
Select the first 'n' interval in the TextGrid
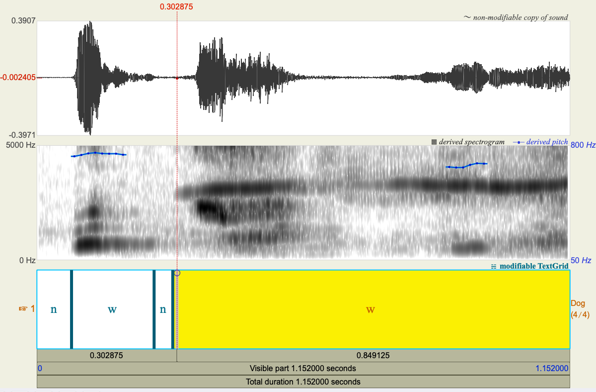[53, 309]
